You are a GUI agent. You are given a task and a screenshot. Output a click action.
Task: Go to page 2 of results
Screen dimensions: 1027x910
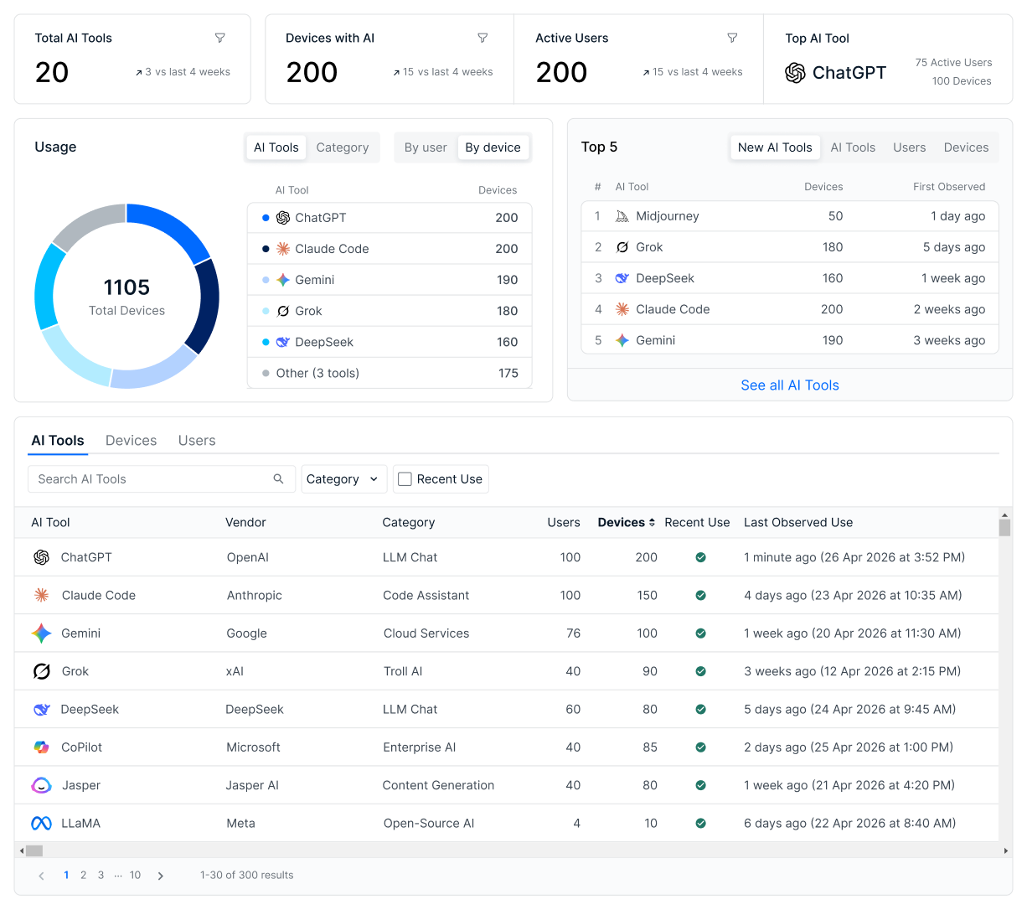(x=83, y=875)
